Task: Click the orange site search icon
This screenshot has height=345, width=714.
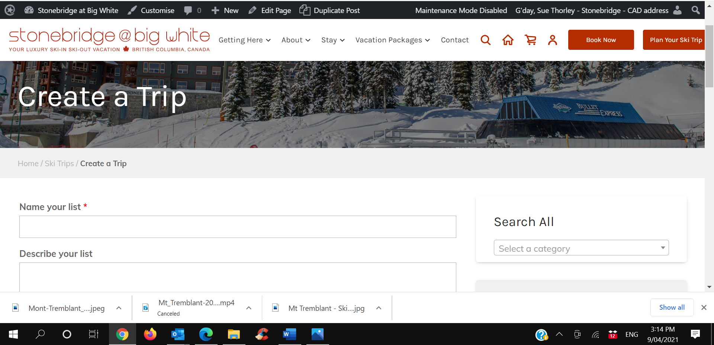Action: pyautogui.click(x=486, y=40)
